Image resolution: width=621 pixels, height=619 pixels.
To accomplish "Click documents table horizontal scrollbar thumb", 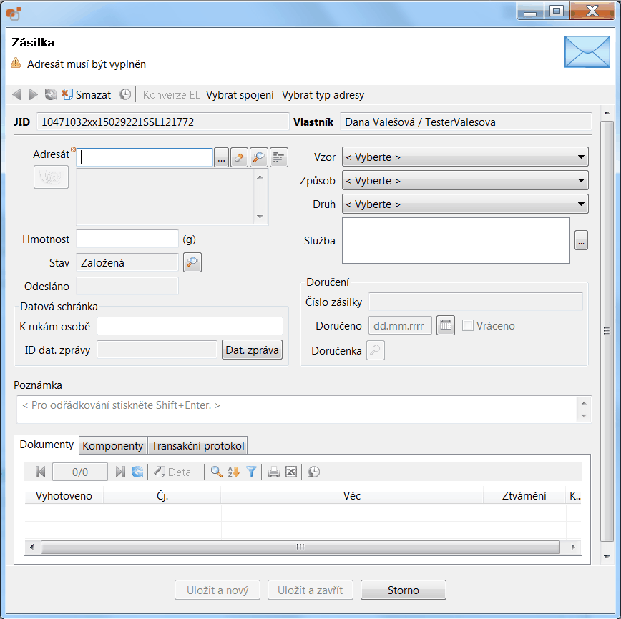I will click(300, 548).
